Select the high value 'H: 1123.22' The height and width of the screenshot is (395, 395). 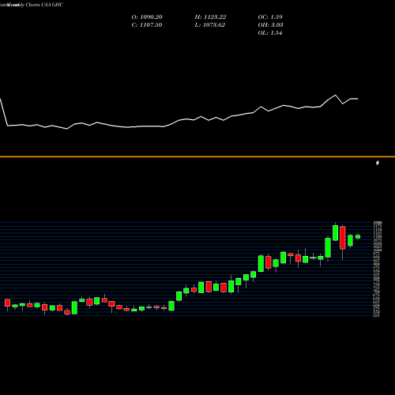point(210,17)
